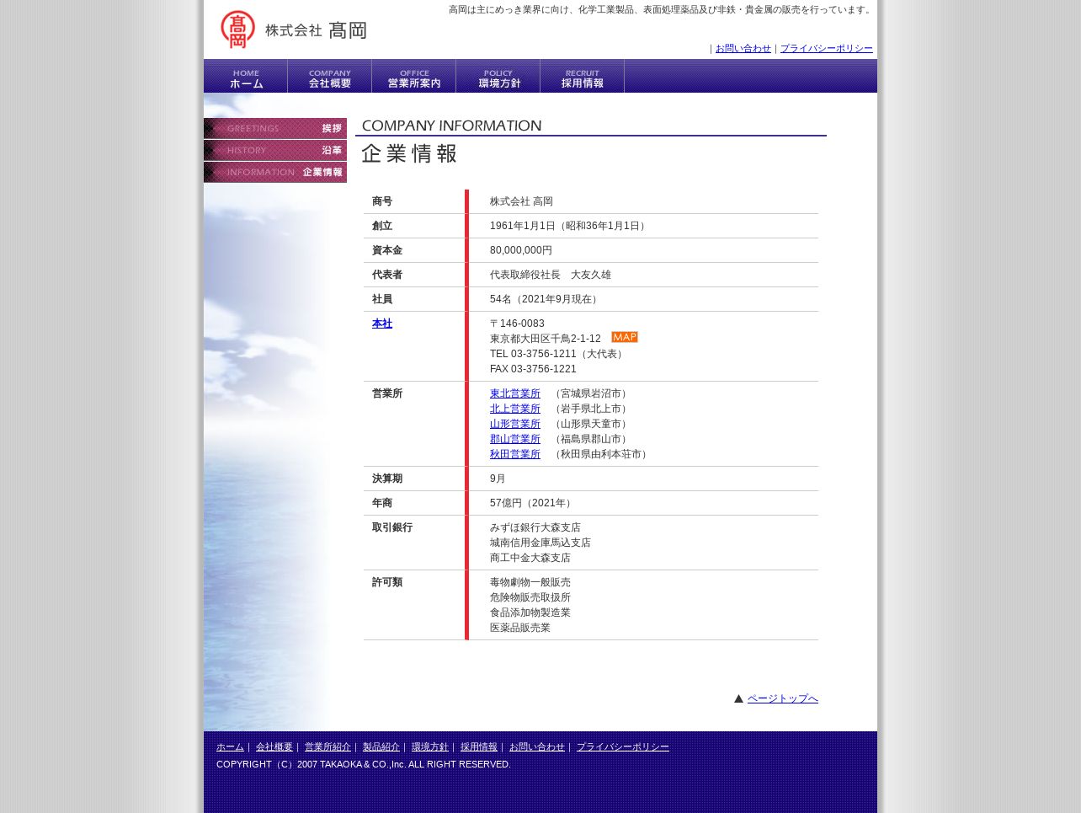Open the 東北営業所 link
This screenshot has height=813, width=1081.
(515, 393)
